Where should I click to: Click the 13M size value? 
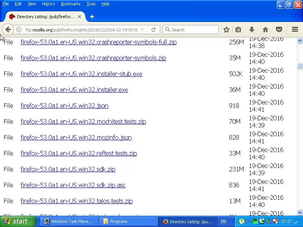[x=235, y=201]
